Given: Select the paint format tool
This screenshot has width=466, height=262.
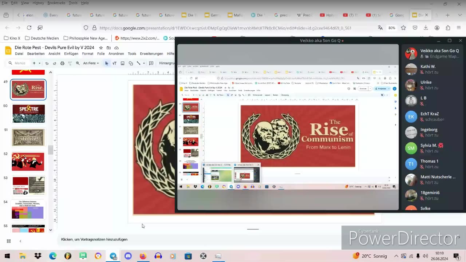Looking at the screenshot, I should 70,63.
